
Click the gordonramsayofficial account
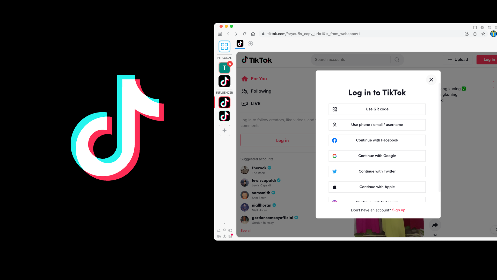(x=272, y=220)
